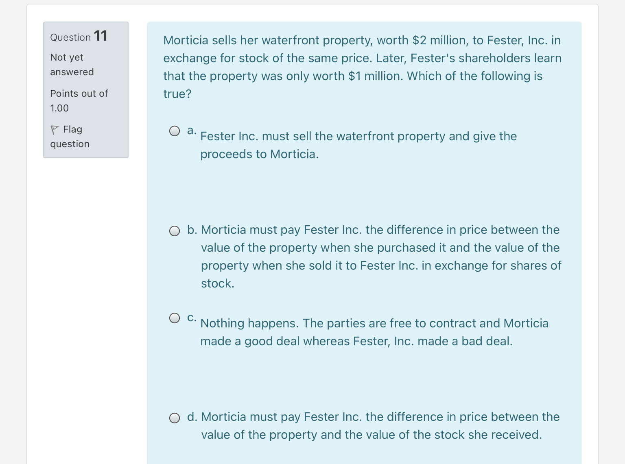The height and width of the screenshot is (464, 625).
Task: Click the Question 11 heading
Action: [x=78, y=37]
